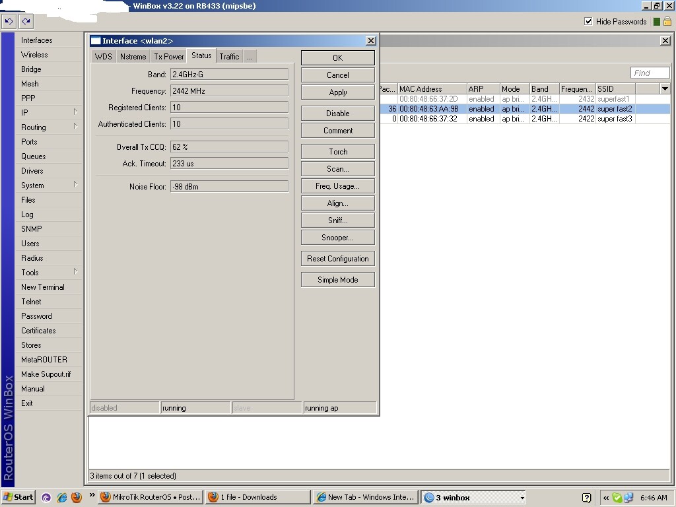Switch to the Tx Power tab
The height and width of the screenshot is (507, 676).
click(168, 57)
